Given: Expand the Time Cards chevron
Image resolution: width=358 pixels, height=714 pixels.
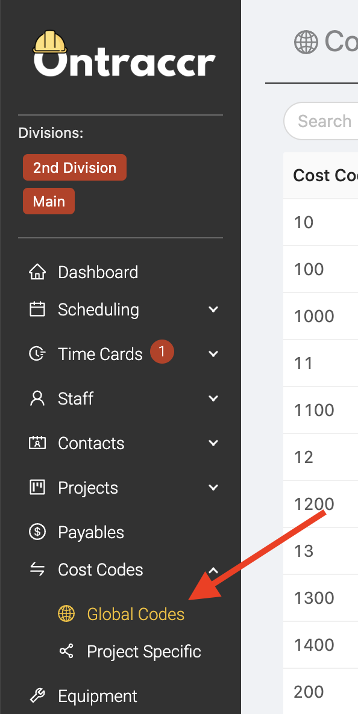Looking at the screenshot, I should point(213,354).
